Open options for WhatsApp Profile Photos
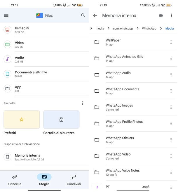This screenshot has height=192, width=178. point(171,123)
